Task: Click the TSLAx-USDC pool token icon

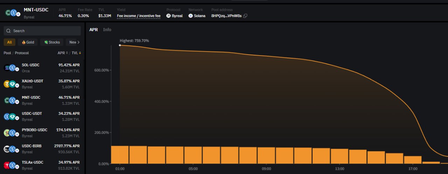Action: 10,165
